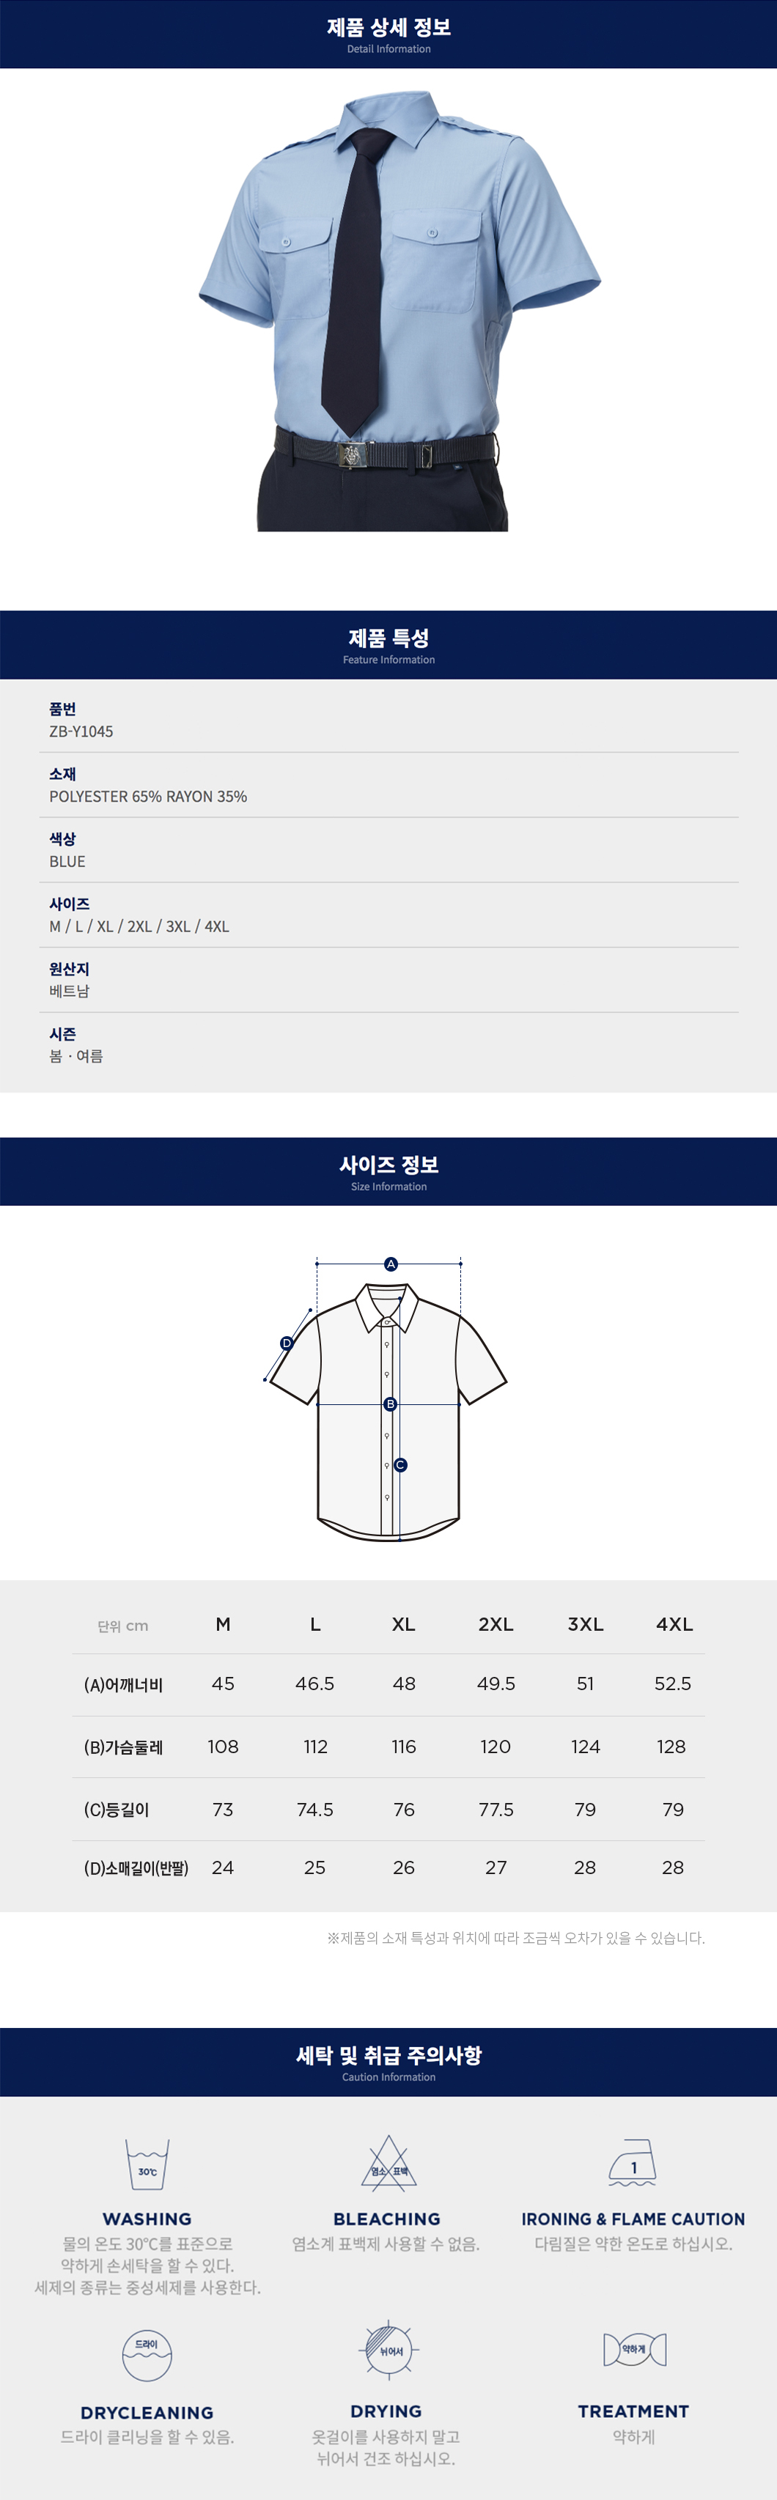Click the ironing caution iron icon
This screenshot has width=777, height=2500.
(633, 2164)
